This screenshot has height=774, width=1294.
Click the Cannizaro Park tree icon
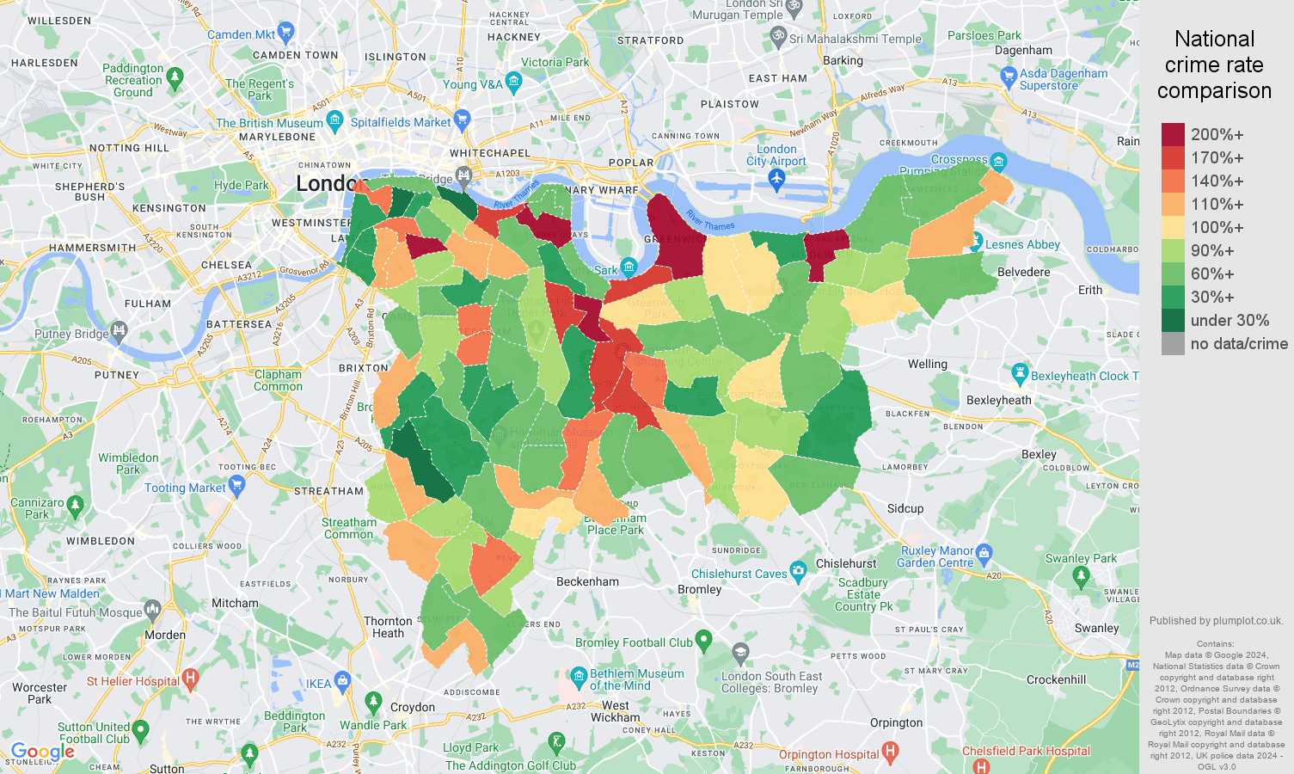click(75, 506)
